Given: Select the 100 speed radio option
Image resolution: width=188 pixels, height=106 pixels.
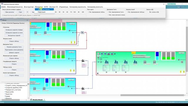Looking at the screenshot, I should [x=83, y=12].
